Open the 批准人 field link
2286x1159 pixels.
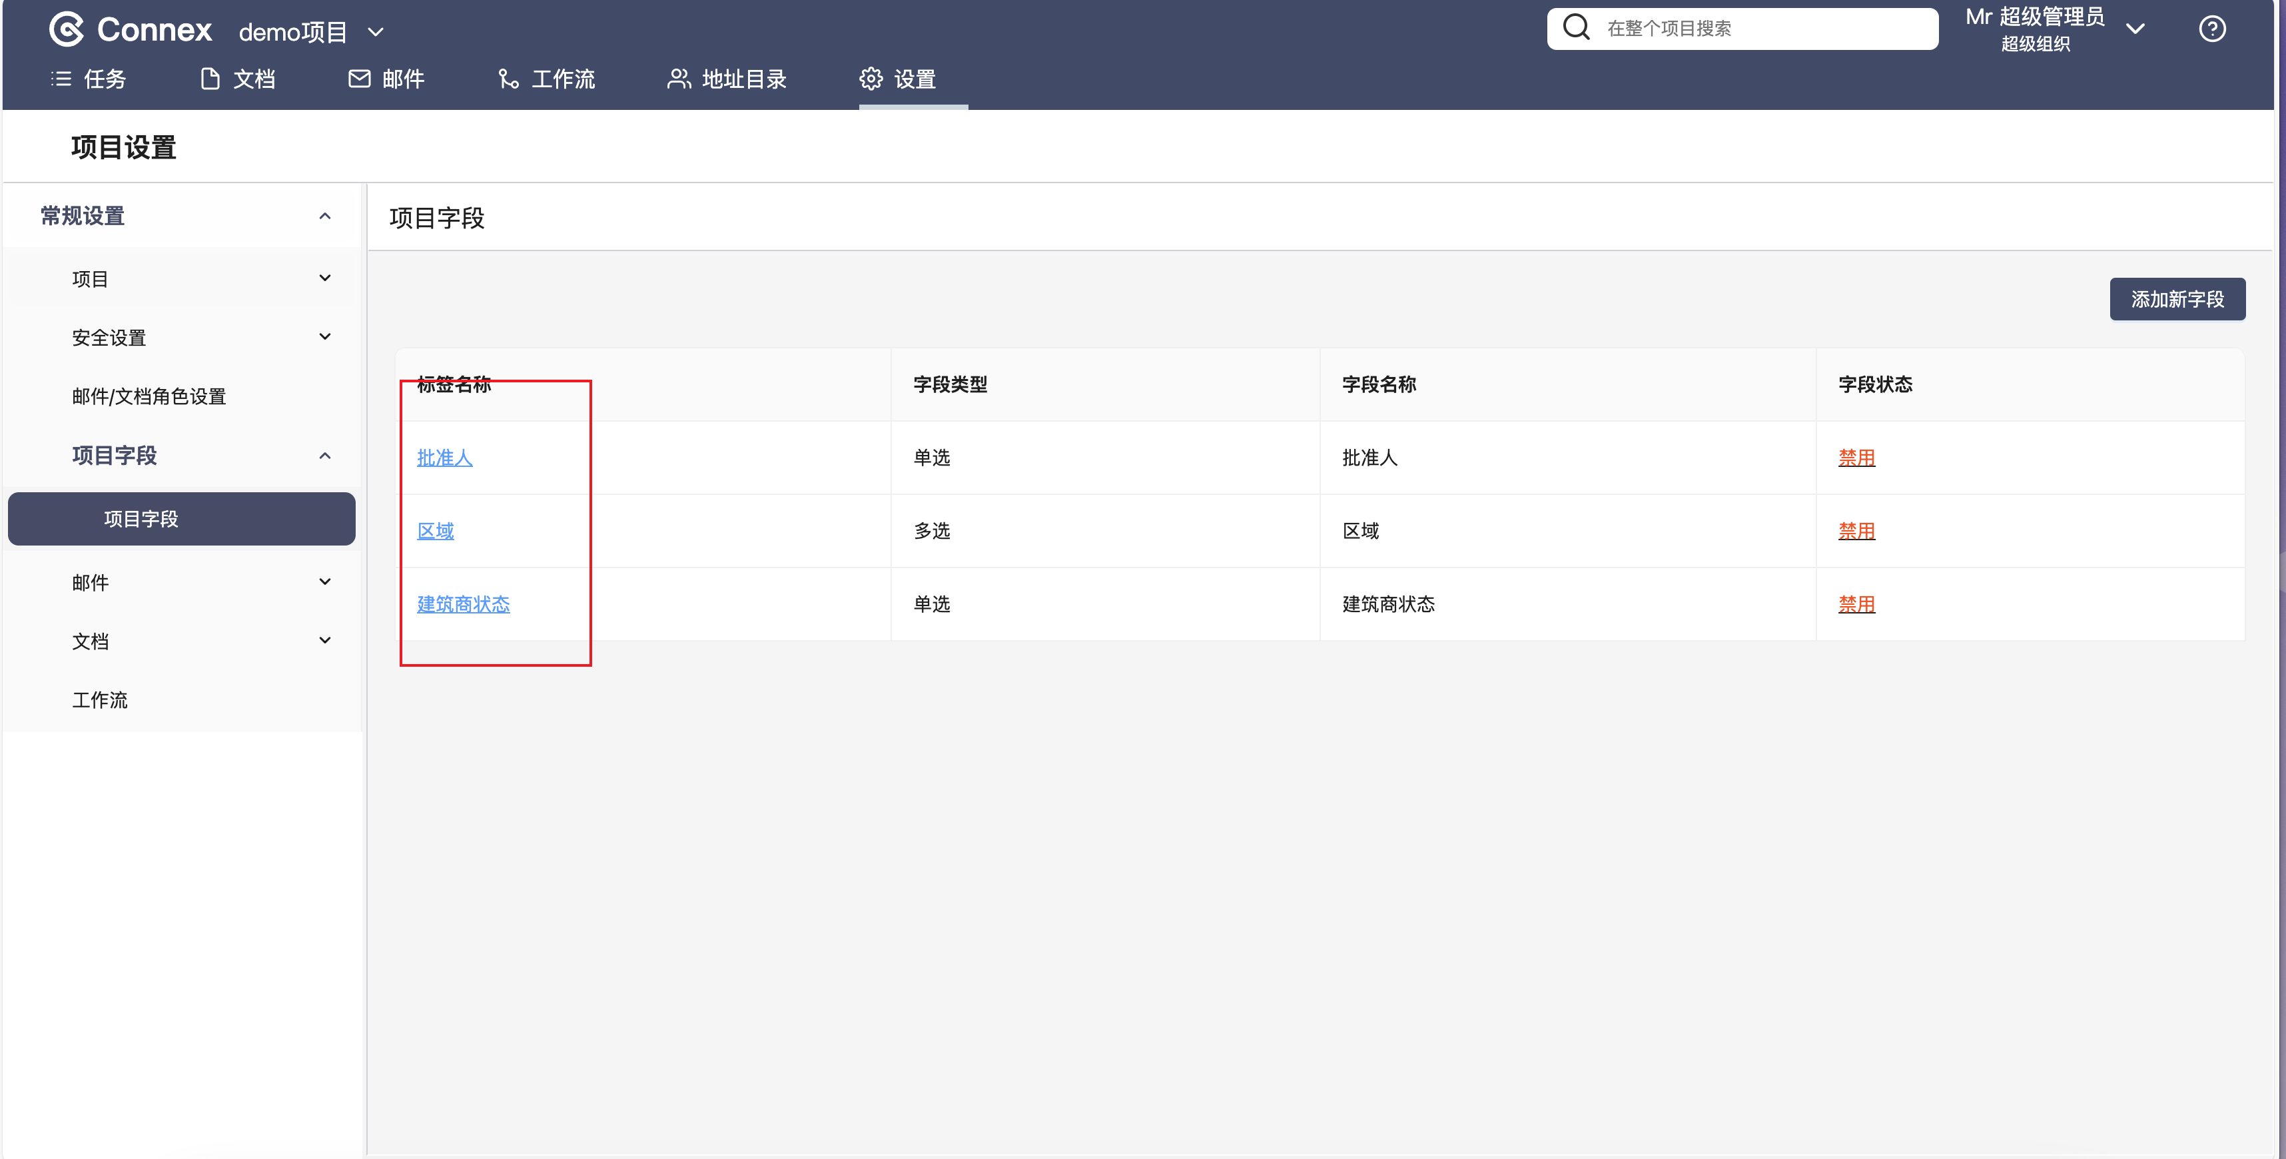[x=444, y=458]
